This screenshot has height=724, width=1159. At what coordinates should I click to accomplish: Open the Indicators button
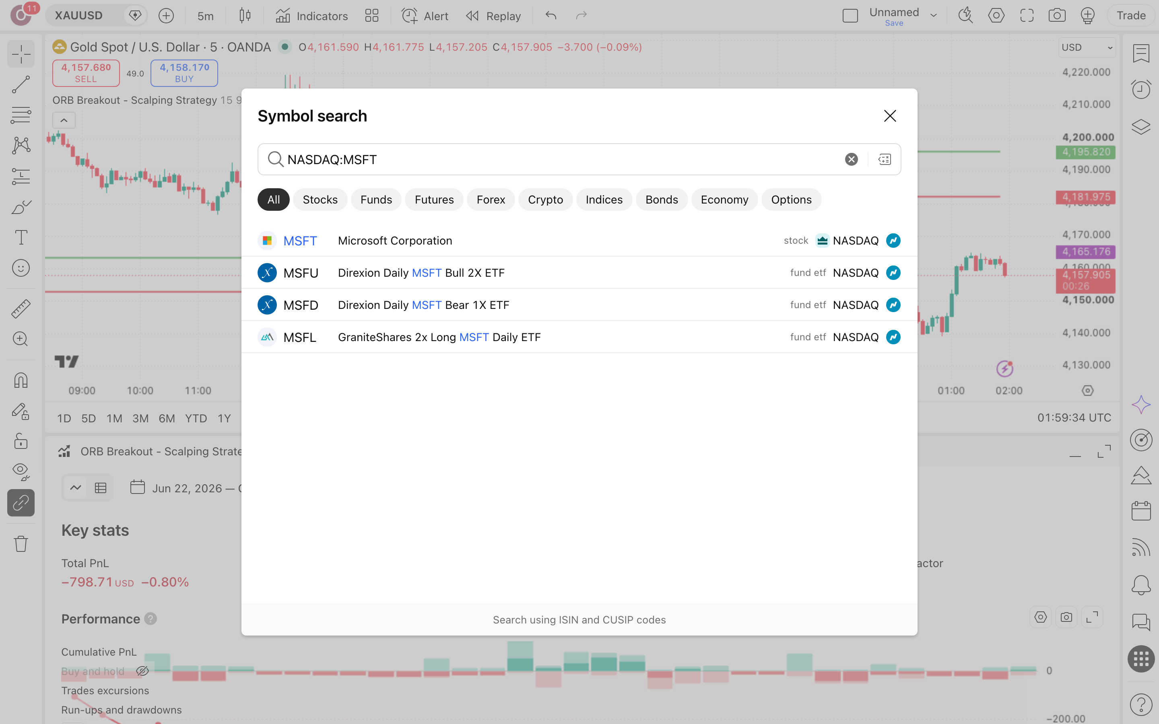coord(312,16)
